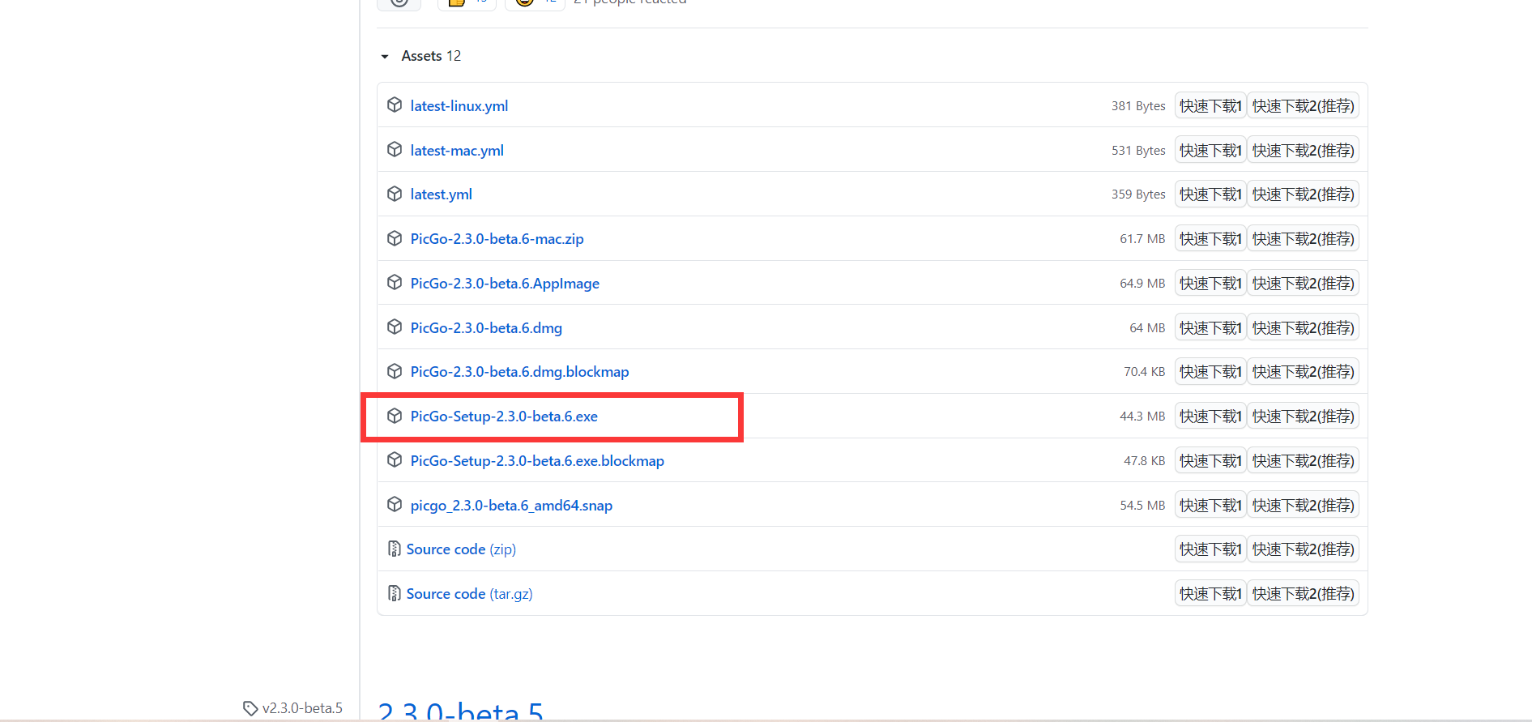1532x722 pixels.
Task: Download Source code (tar.gz)
Action: coord(470,594)
